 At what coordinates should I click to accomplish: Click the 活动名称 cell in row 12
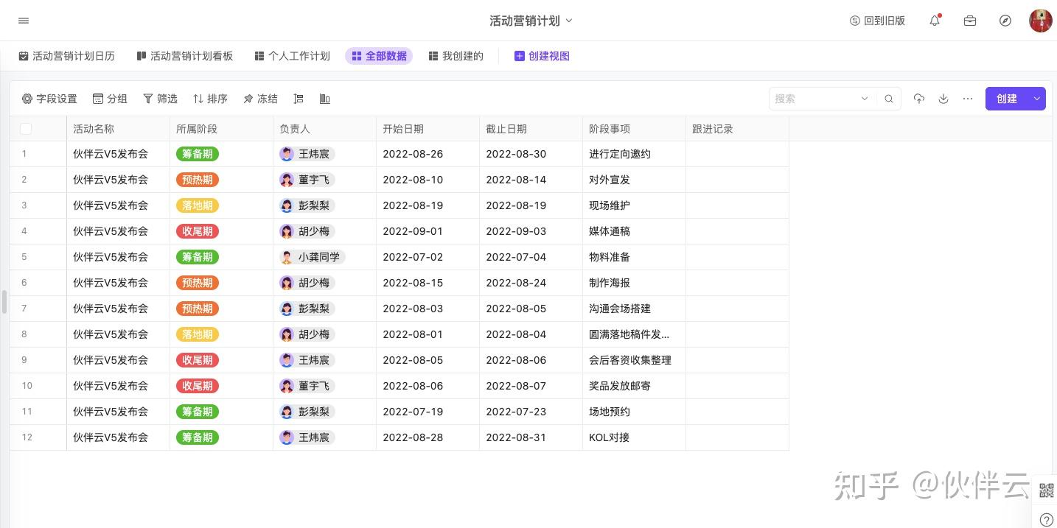(118, 437)
